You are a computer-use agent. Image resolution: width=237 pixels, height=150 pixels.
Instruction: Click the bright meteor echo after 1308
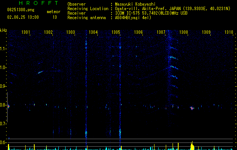192,108
